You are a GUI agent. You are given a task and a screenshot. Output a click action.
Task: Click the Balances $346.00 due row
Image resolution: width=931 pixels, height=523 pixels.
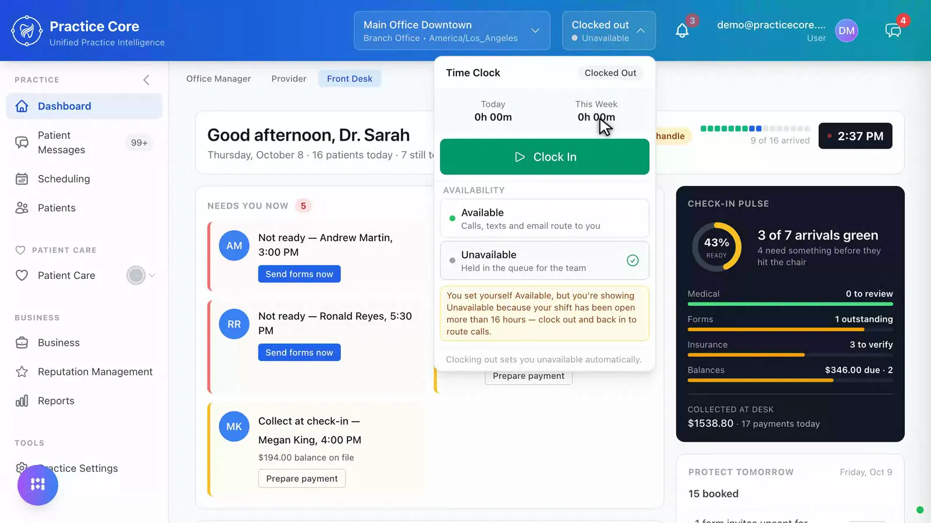tap(790, 373)
